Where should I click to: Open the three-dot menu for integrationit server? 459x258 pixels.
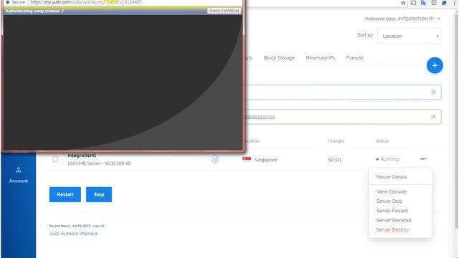pos(423,159)
